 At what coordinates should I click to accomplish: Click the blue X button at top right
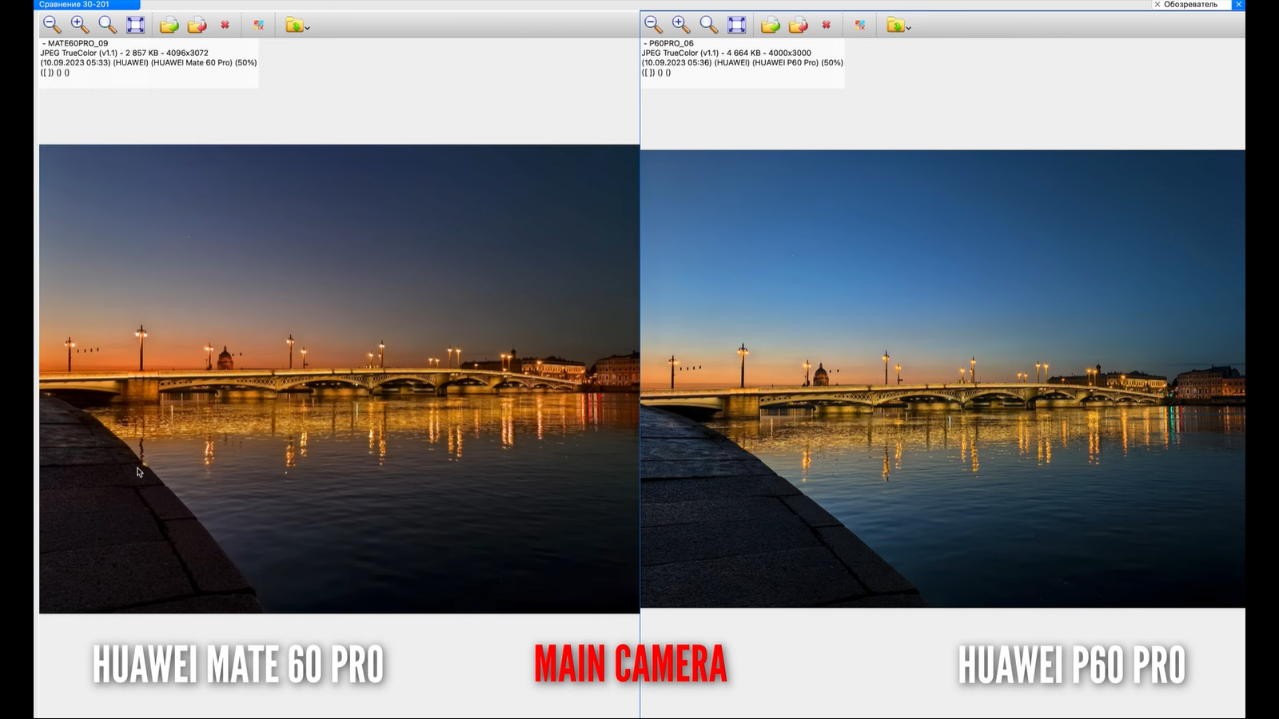[x=1239, y=5]
